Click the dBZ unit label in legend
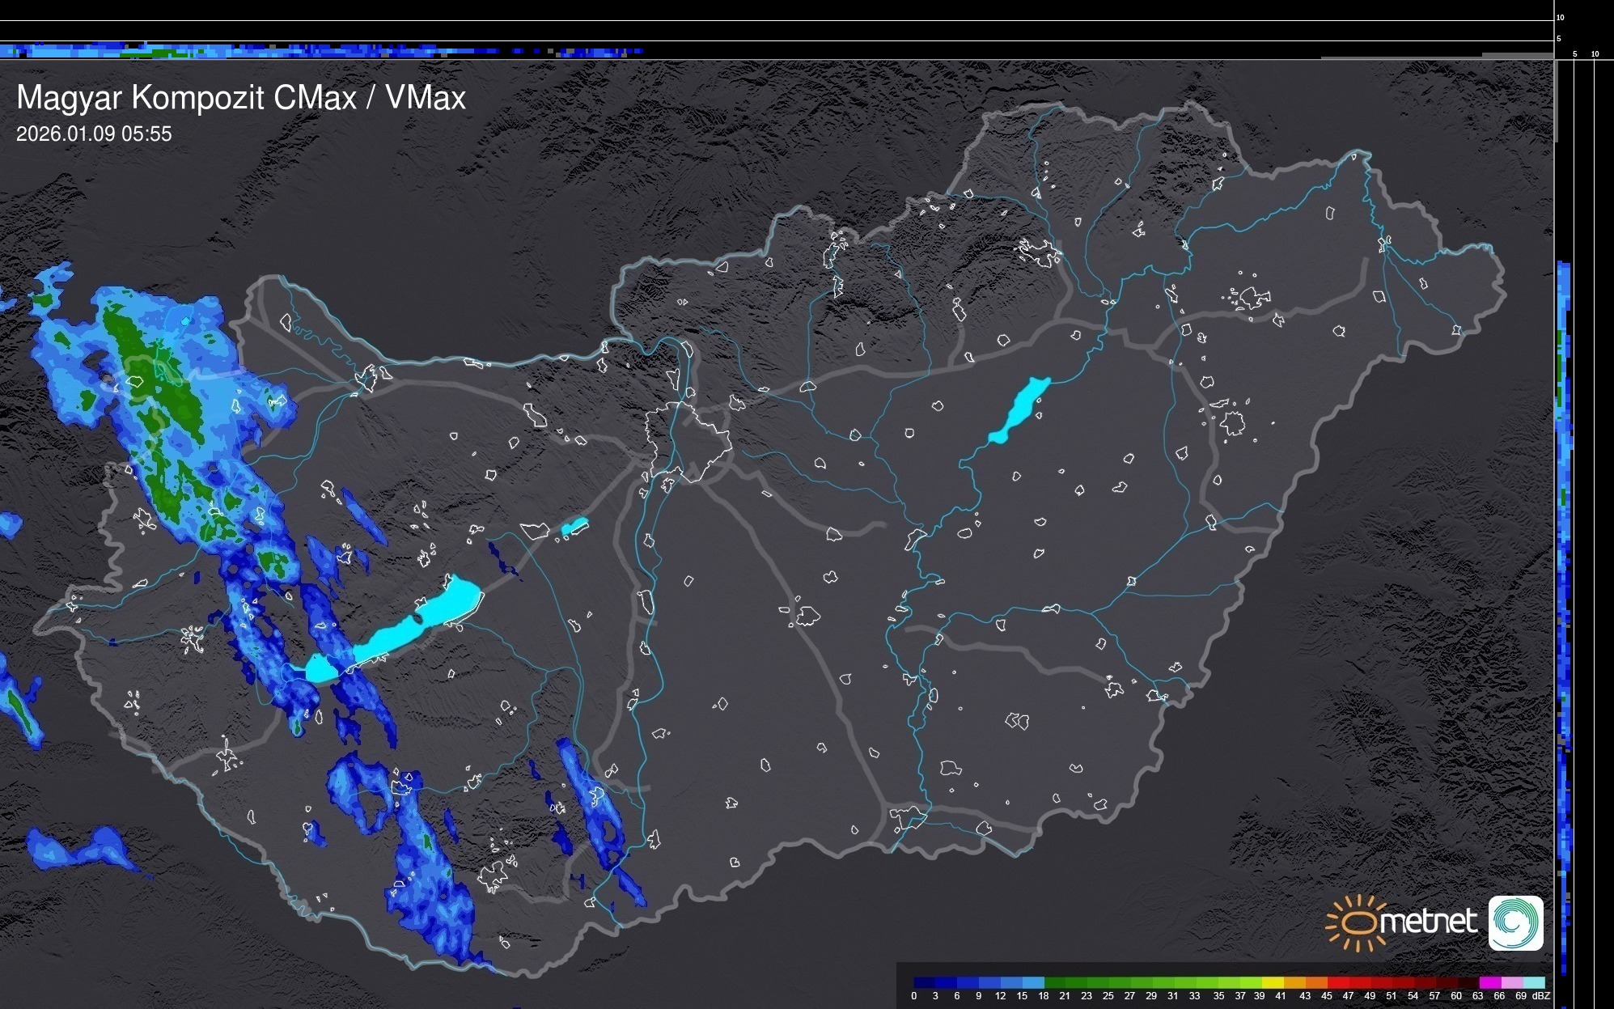Screen dimensions: 1614x1009 [1541, 996]
